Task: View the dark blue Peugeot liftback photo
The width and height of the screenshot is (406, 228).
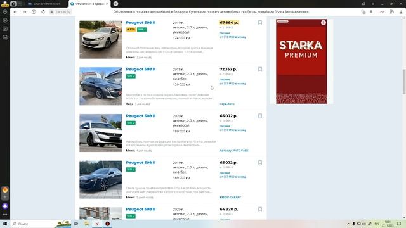Action: click(x=100, y=179)
